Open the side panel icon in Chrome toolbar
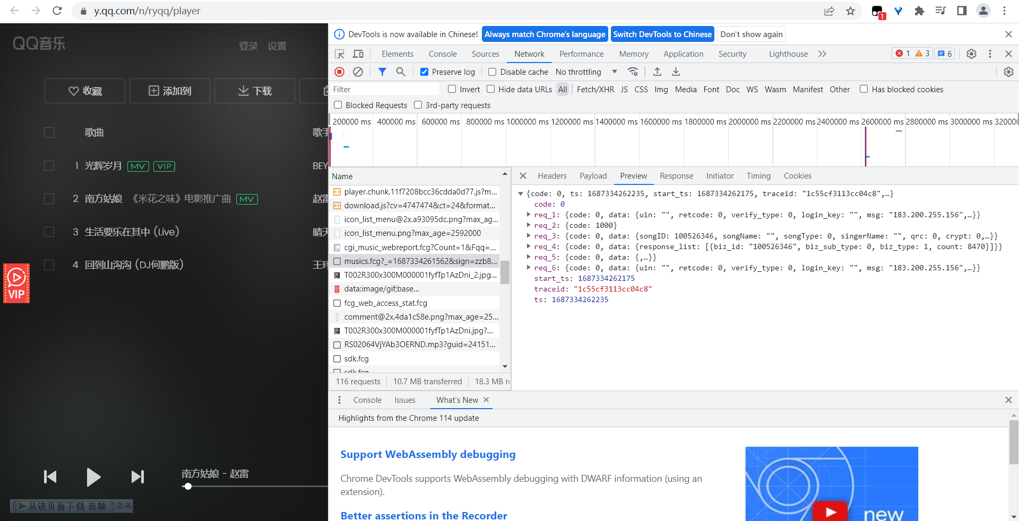Screen dimensions: 1019x521 pos(962,11)
